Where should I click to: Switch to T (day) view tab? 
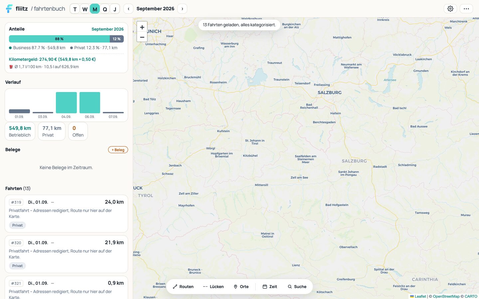click(75, 9)
